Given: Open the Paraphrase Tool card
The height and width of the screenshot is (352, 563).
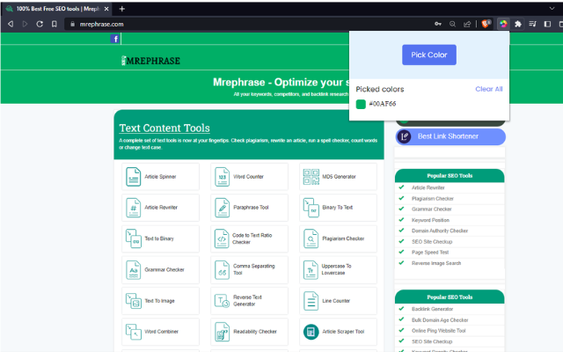Looking at the screenshot, I should [249, 208].
